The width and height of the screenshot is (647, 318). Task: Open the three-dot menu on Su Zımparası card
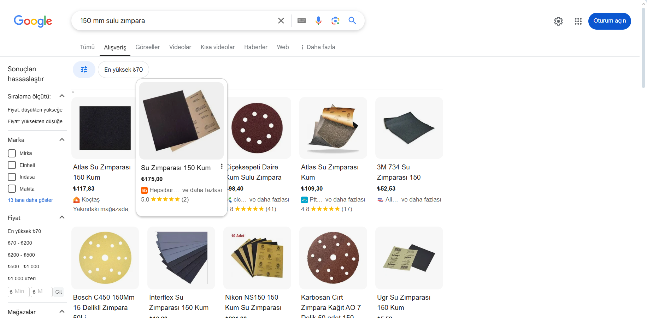222,167
